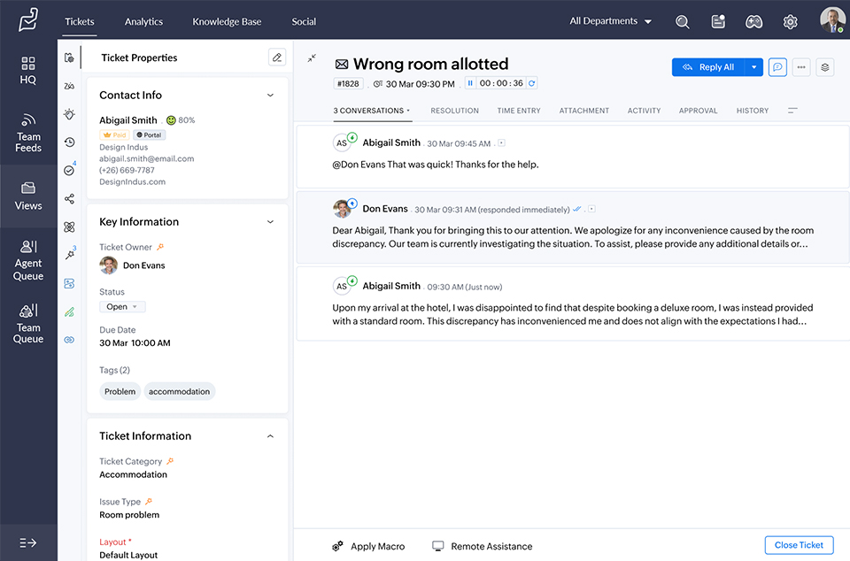Click the Zoho Desk logo
The width and height of the screenshot is (850, 561).
click(28, 19)
